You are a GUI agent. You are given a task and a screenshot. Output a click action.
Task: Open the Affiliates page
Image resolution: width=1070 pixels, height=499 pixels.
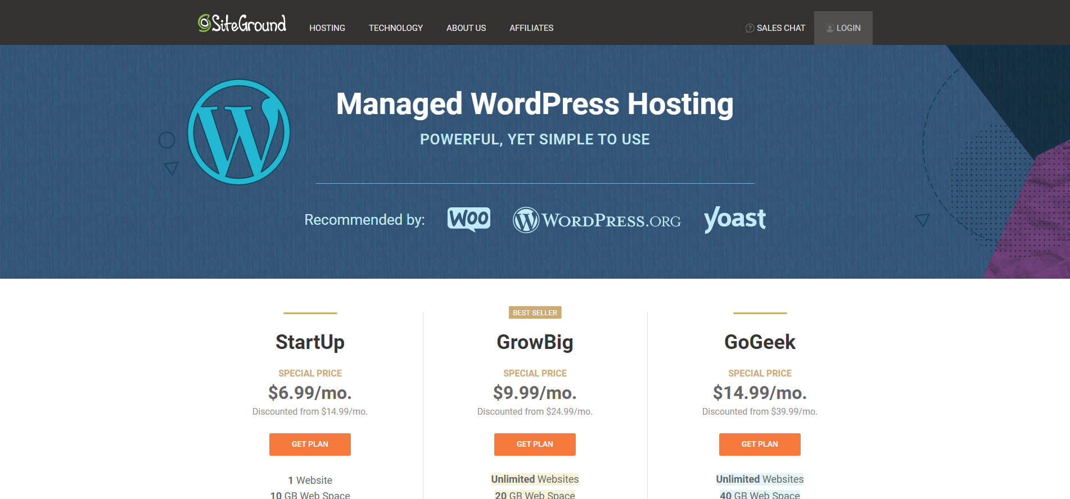tap(531, 28)
